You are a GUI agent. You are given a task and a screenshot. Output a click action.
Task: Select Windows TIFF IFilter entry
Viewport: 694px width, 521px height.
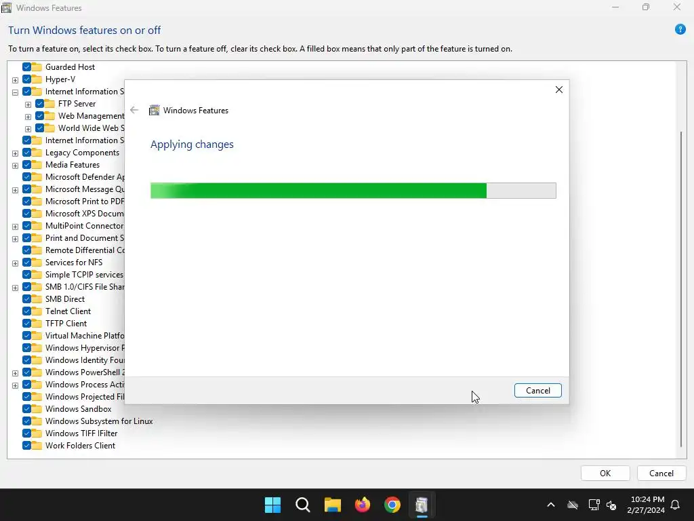(81, 433)
